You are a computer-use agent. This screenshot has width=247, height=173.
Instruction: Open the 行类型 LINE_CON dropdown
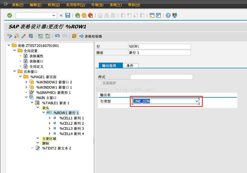[197, 101]
